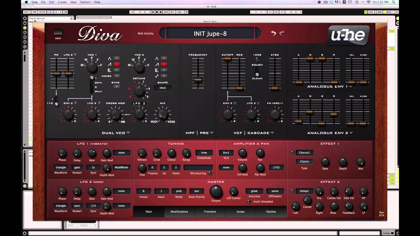
Task: Click the LFO 2 Rate knob
Action: pyautogui.click(x=92, y=192)
